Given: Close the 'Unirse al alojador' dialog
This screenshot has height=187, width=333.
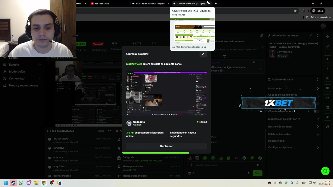Looking at the screenshot, I should (203, 54).
